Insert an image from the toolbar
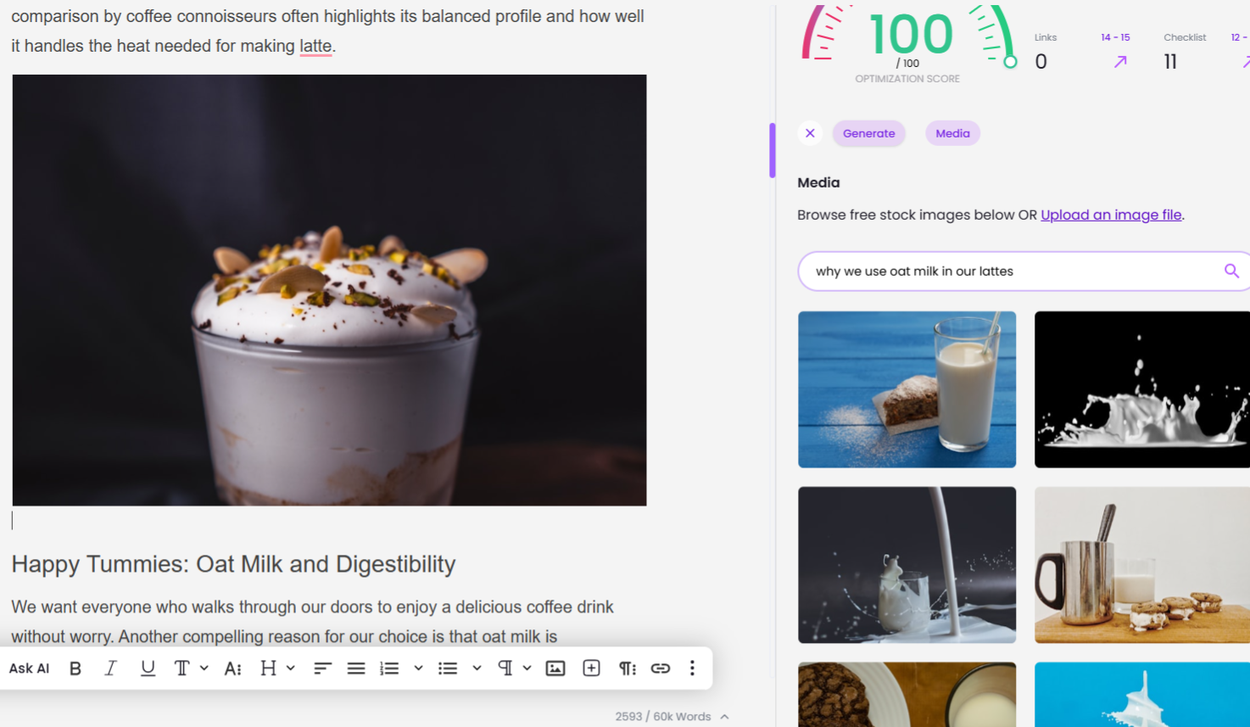1250x727 pixels. 555,668
